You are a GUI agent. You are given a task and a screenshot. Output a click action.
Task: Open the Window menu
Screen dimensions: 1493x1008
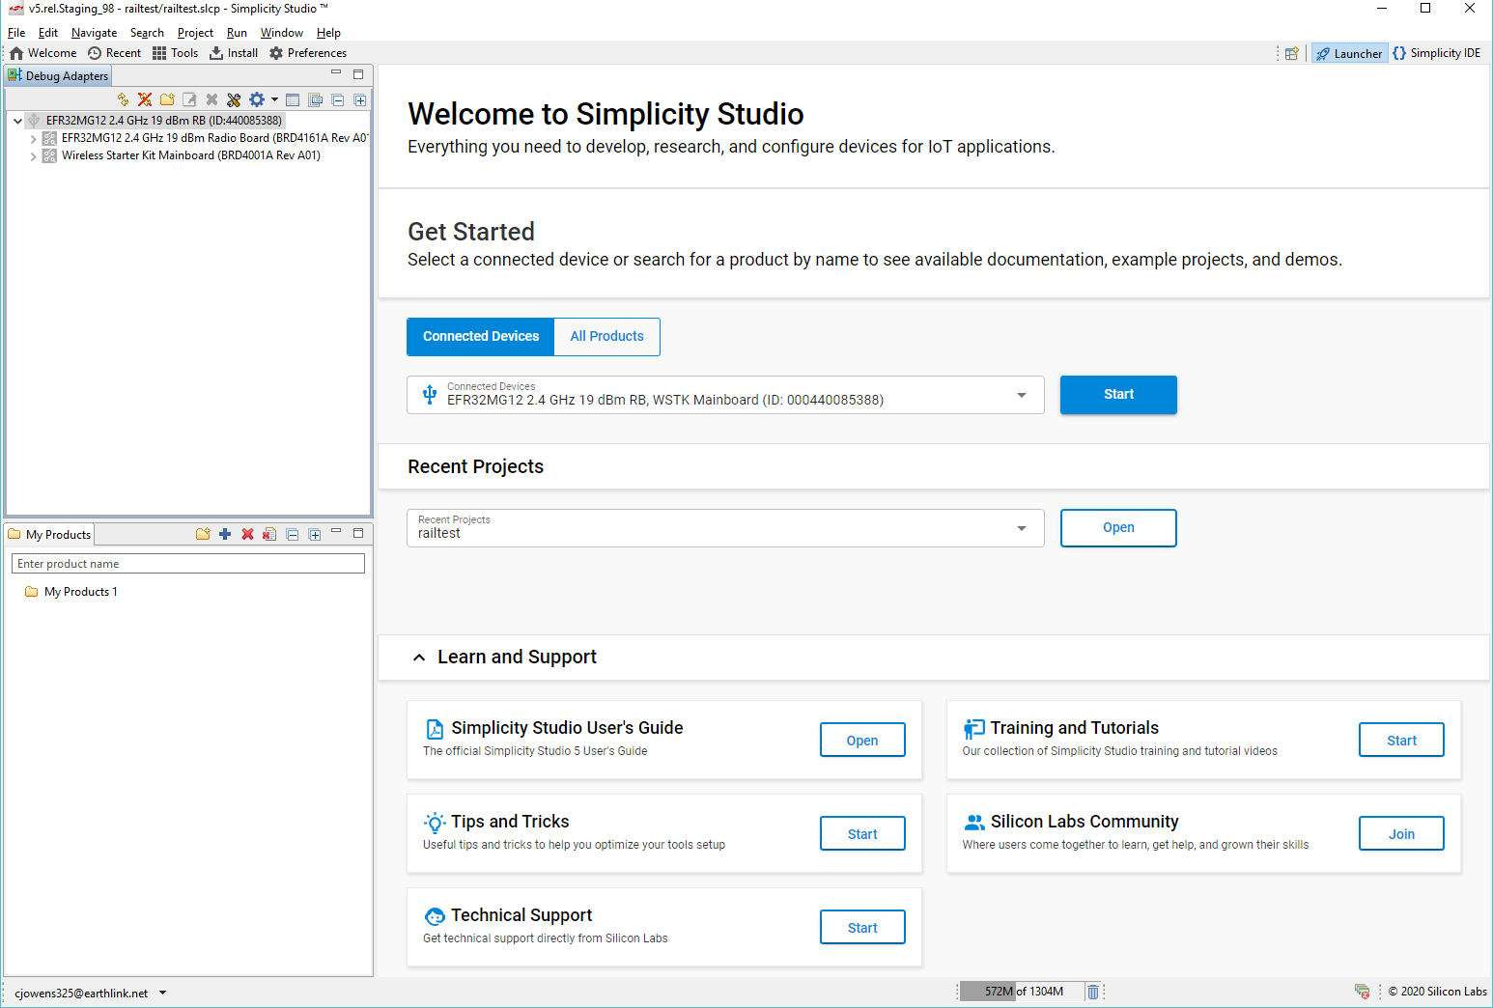coord(281,33)
